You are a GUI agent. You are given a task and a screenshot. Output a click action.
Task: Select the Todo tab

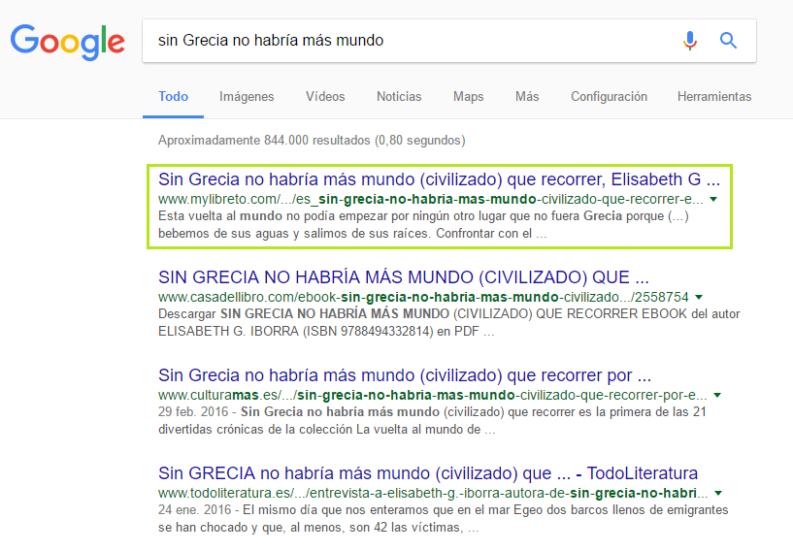(173, 97)
